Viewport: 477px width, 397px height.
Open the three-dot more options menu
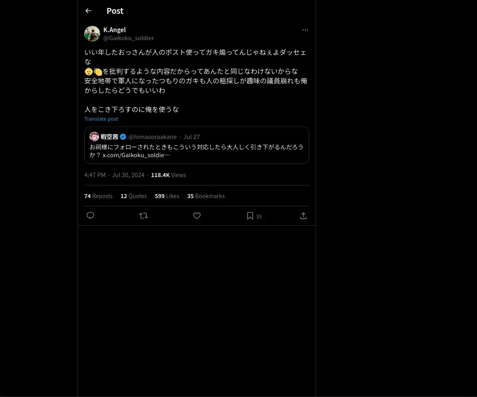(305, 30)
